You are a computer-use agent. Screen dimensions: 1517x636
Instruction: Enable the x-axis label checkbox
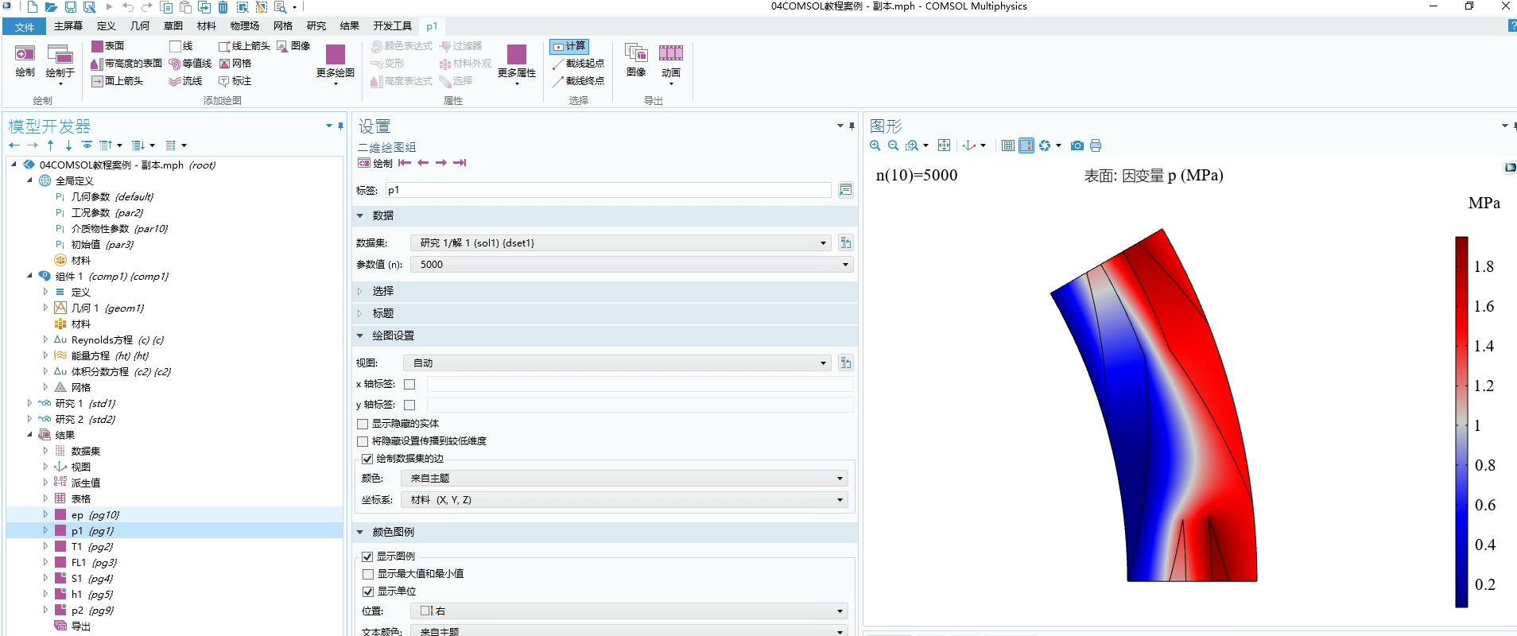pos(409,384)
